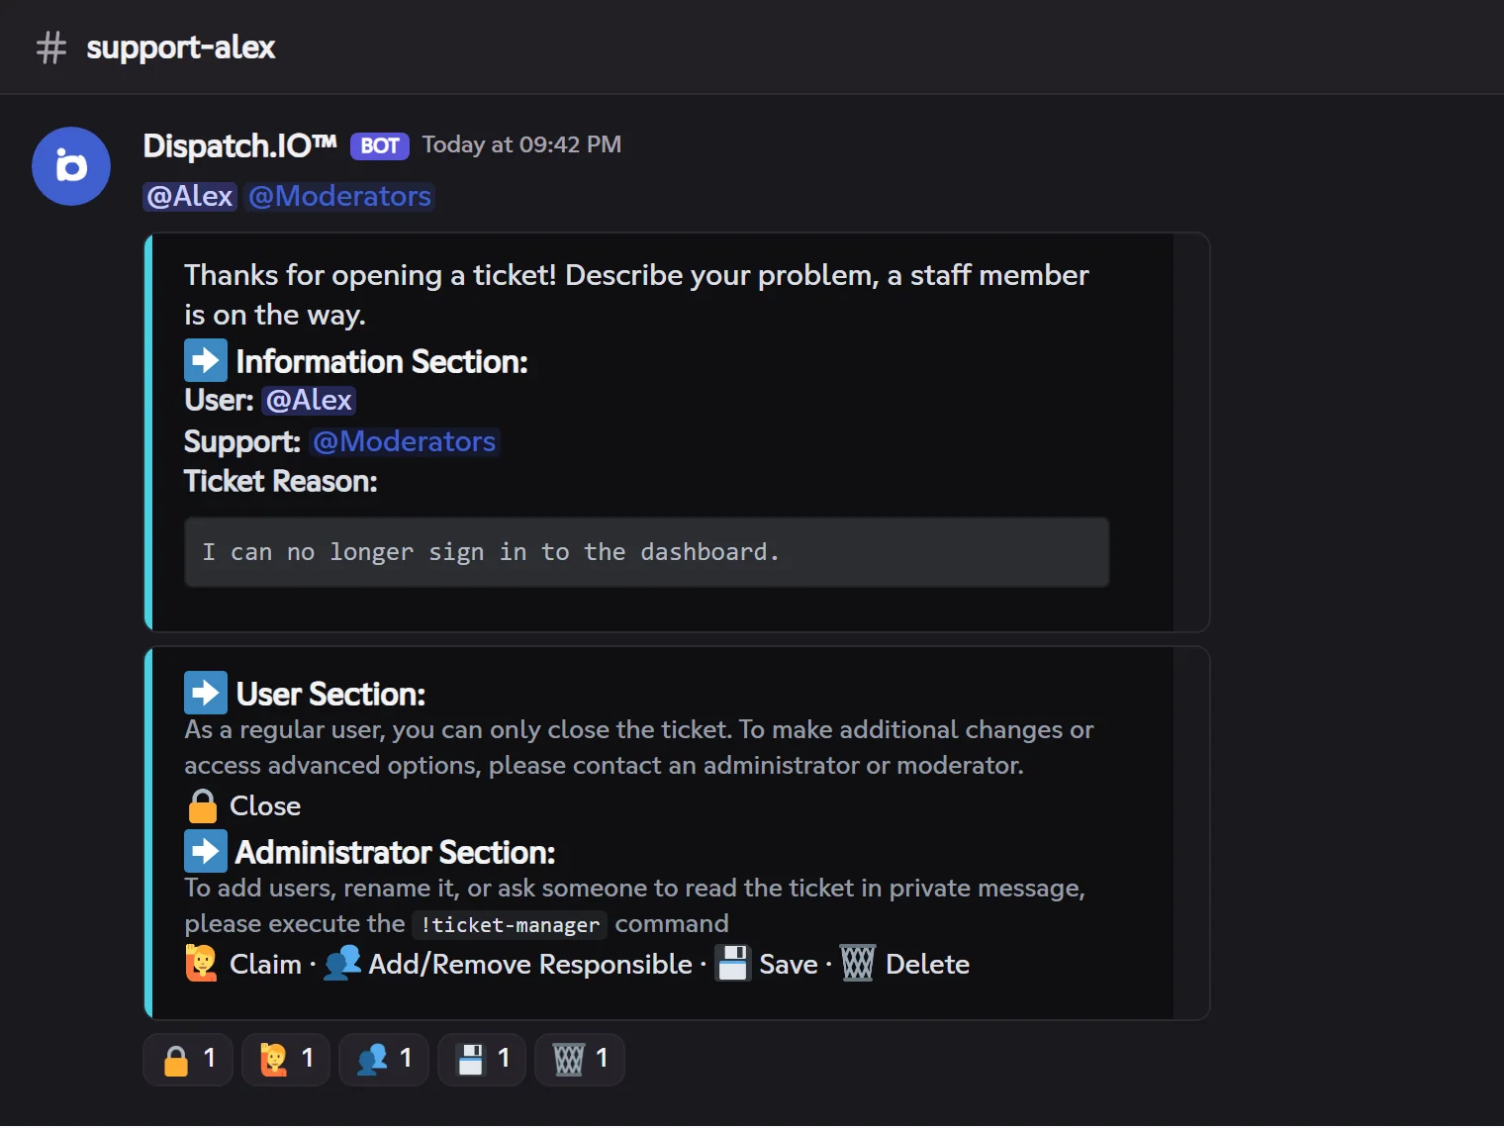
Task: Click the hash icon beside support-alex
Action: (x=51, y=47)
